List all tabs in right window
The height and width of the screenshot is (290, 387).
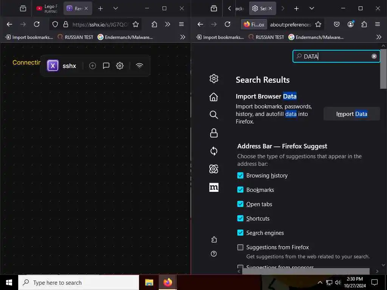312,8
